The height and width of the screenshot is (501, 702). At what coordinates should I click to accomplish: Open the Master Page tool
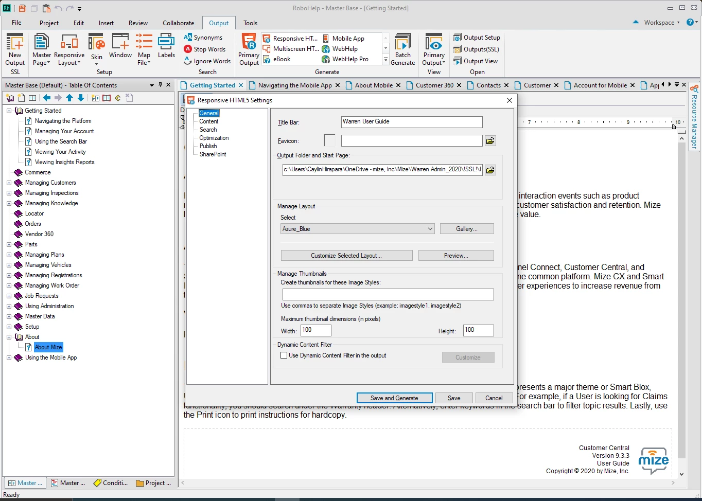[42, 49]
